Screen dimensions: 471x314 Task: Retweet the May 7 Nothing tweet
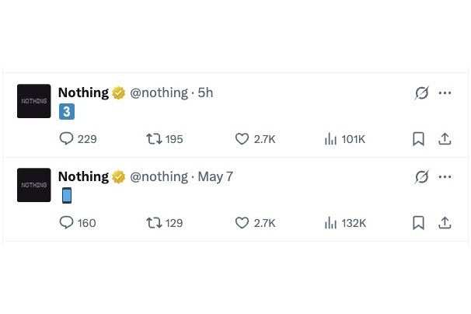(x=154, y=223)
